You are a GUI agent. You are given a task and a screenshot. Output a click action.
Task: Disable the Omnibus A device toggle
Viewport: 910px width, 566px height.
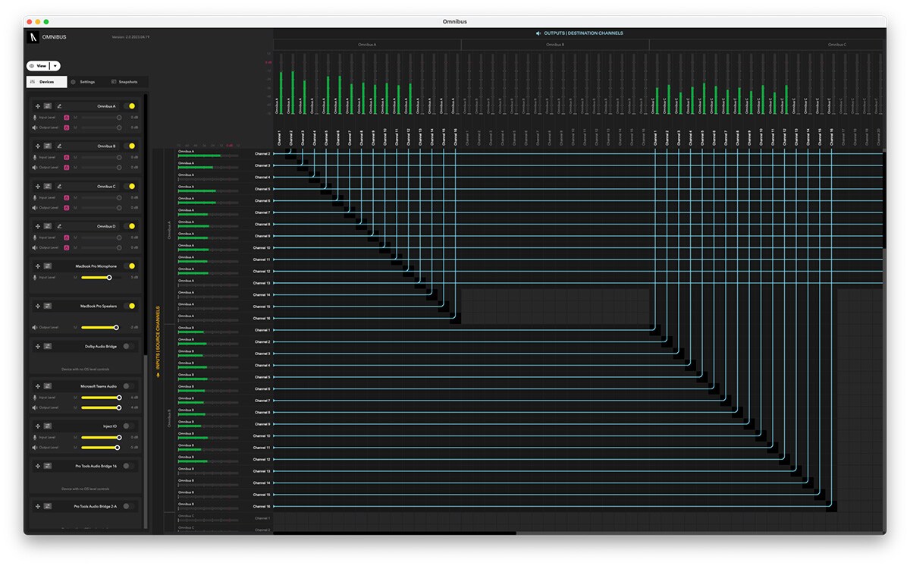130,106
